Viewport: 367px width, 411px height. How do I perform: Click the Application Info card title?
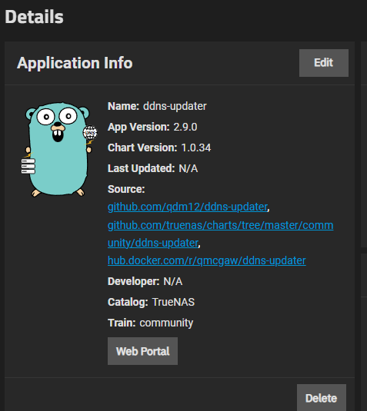(75, 63)
